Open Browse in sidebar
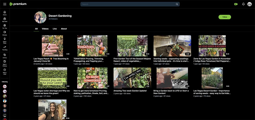This screenshot has width=255, height=120. (5, 33)
